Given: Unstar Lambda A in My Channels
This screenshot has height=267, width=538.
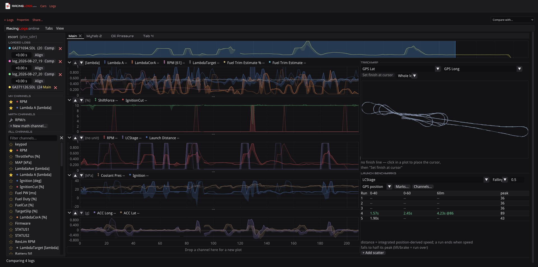Looking at the screenshot, I should click(11, 108).
